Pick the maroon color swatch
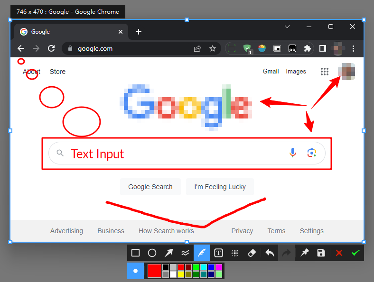Screen dimensions: 374x282 (188, 267)
